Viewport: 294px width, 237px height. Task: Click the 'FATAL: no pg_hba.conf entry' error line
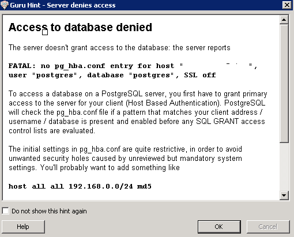(x=133, y=66)
